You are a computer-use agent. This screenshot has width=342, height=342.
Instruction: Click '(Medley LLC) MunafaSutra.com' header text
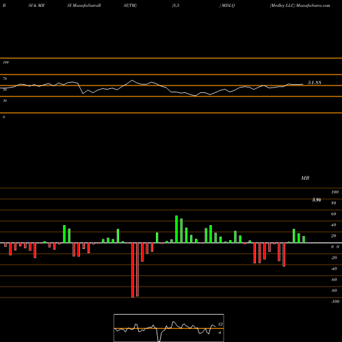click(x=300, y=5)
